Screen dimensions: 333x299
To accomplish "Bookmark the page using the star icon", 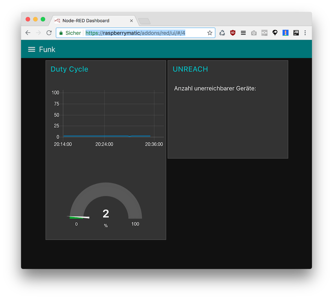I will point(209,33).
